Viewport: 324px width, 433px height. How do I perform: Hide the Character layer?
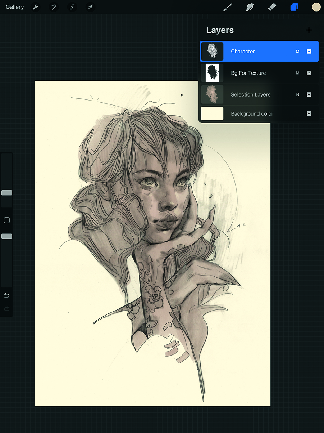309,52
